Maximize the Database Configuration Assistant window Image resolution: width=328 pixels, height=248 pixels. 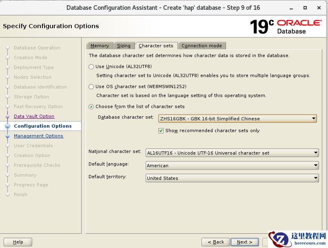[305, 8]
